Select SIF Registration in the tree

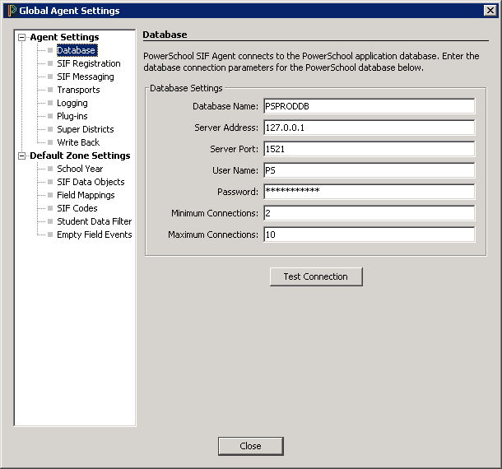[88, 63]
